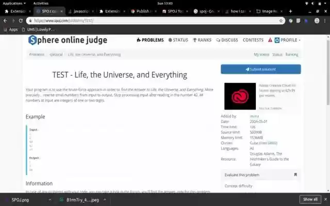The height and width of the screenshot is (206, 330).
Task: Switch to the spoj Google search tab
Action: click(207, 11)
